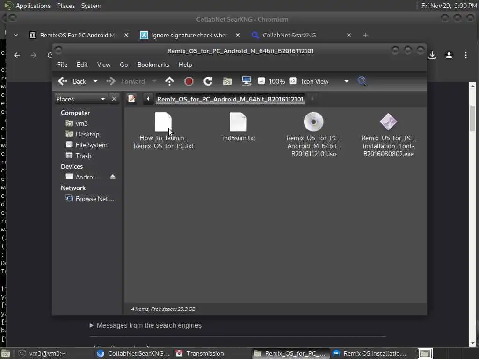The image size is (479, 359).
Task: Open the Help menu
Action: (x=185, y=65)
